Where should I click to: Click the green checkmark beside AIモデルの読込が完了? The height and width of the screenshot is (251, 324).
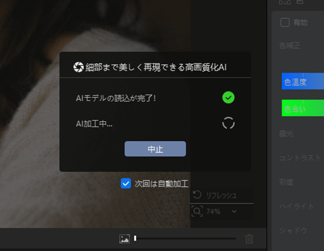pos(228,98)
